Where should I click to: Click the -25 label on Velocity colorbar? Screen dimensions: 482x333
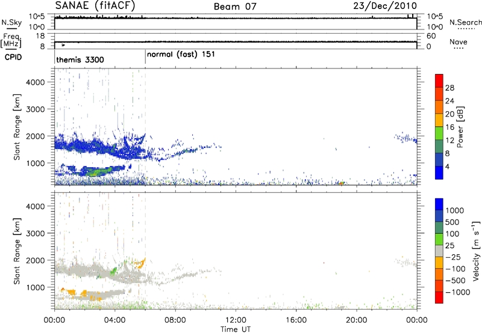pos(453,257)
